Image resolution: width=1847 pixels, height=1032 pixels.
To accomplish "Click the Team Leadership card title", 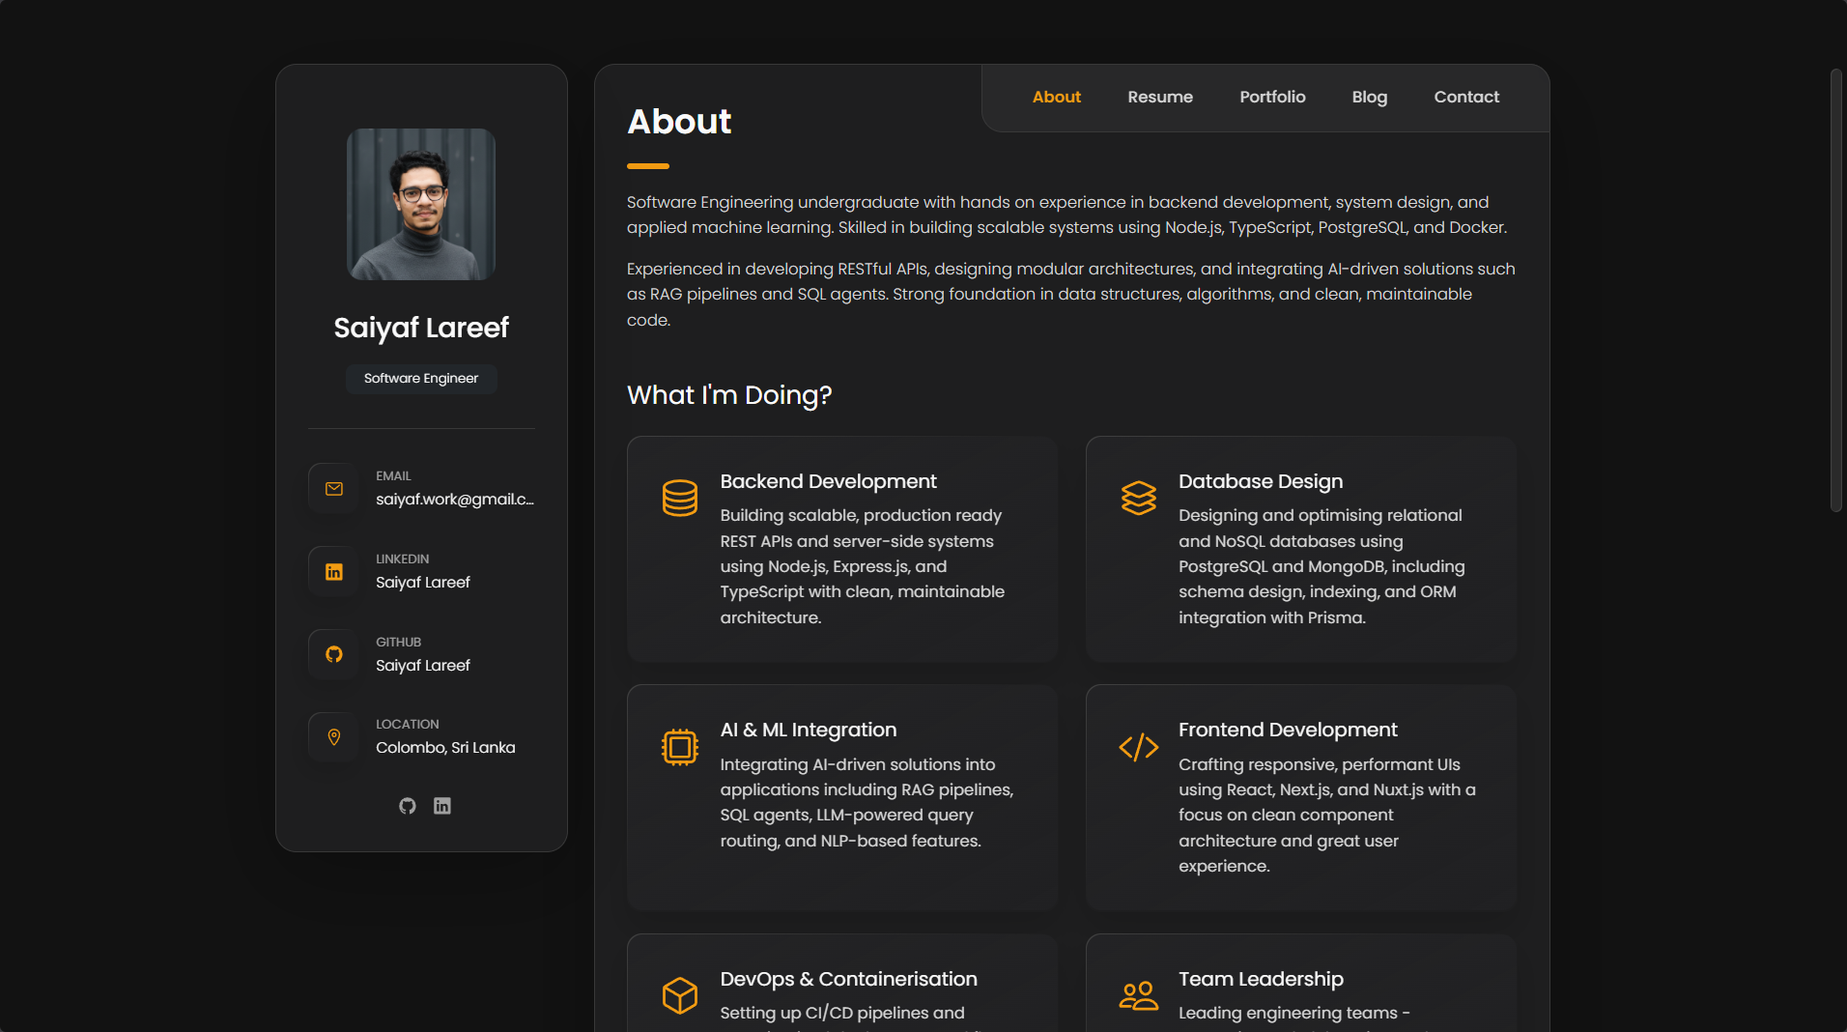I will (1261, 979).
